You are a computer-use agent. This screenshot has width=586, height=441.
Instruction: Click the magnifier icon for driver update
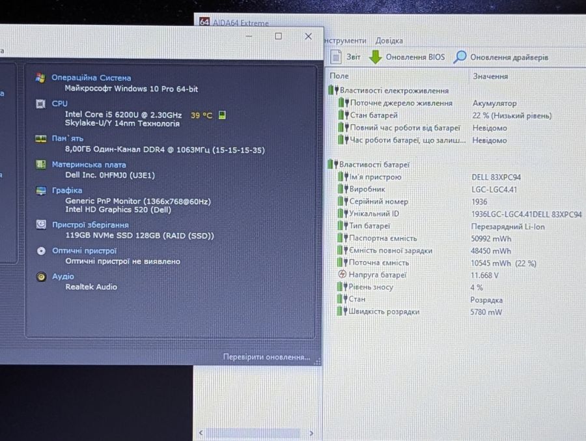[460, 57]
